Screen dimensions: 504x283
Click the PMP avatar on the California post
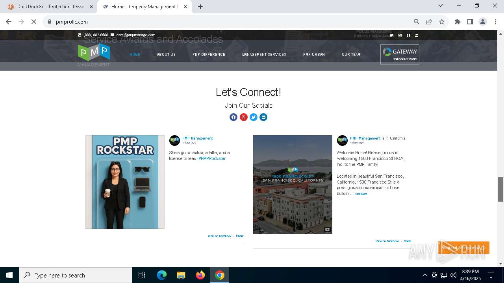(x=342, y=140)
